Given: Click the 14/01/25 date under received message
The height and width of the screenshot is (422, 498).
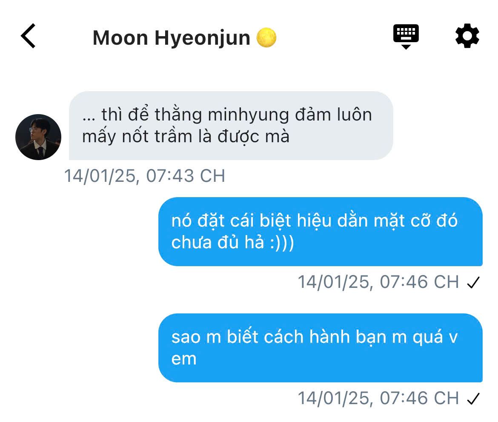Looking at the screenshot, I should click(x=101, y=176).
